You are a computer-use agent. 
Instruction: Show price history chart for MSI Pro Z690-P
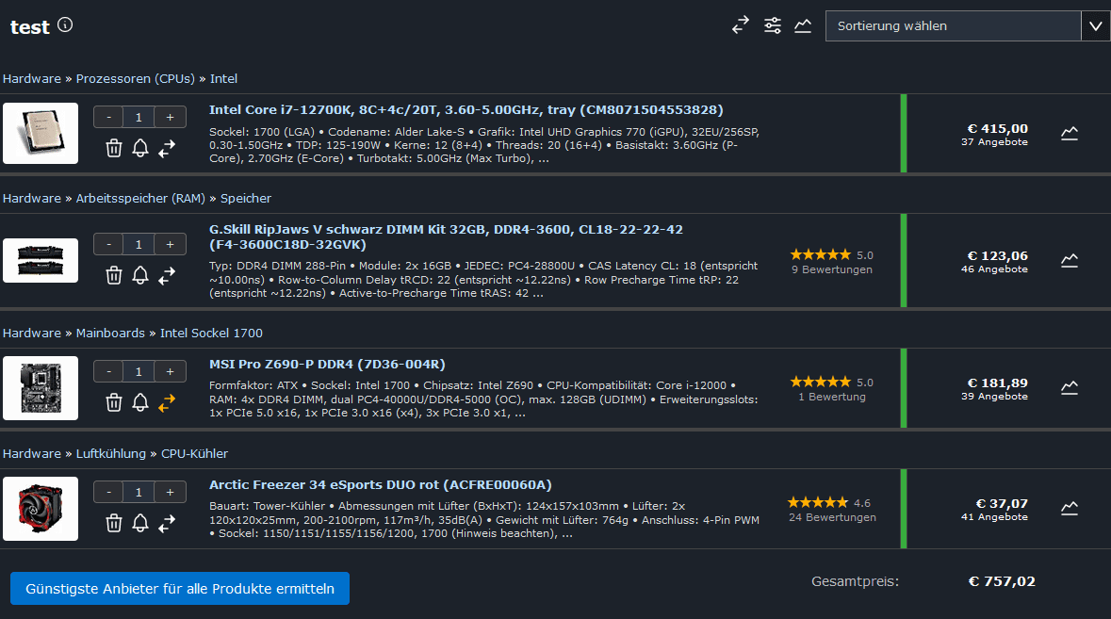[x=1070, y=387]
